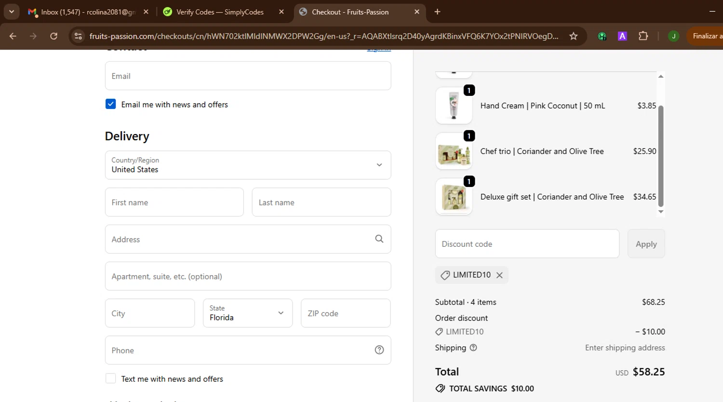The width and height of the screenshot is (723, 402).
Task: Click the phone field help icon
Action: coord(379,350)
